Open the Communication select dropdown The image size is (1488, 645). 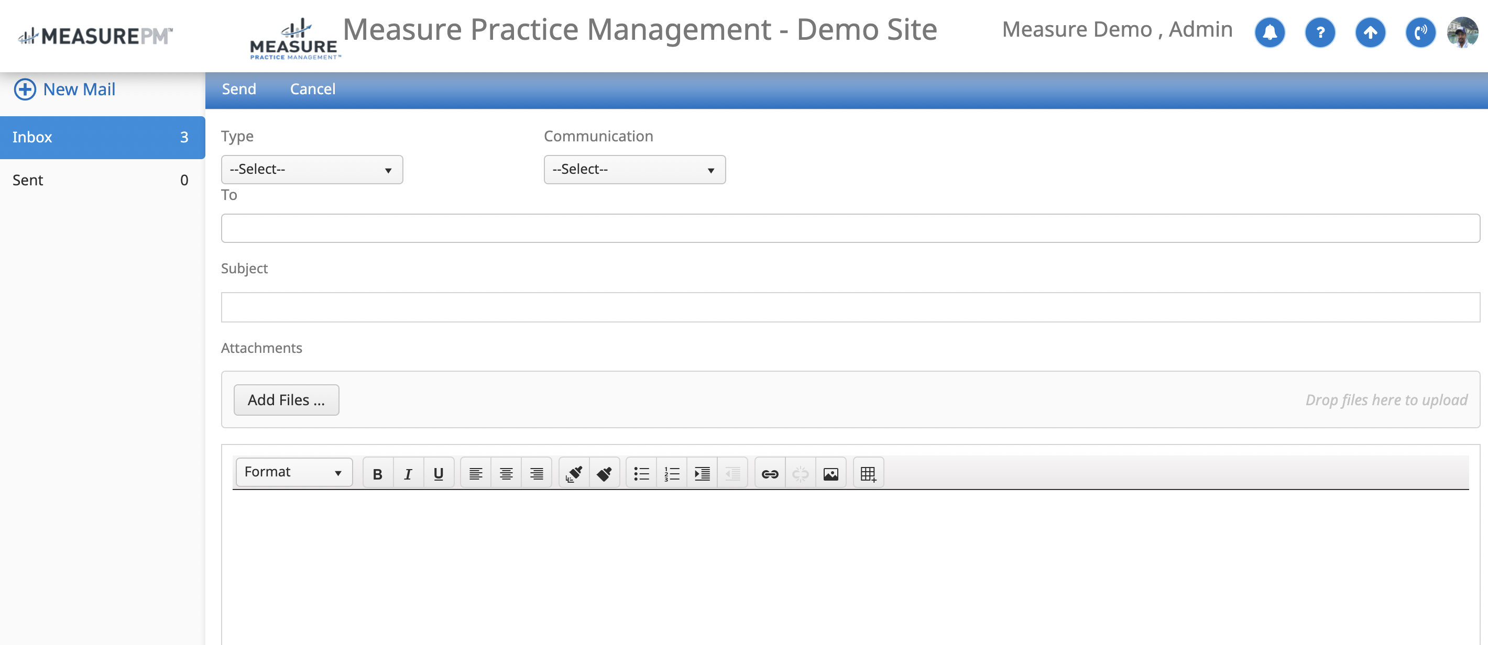[634, 169]
